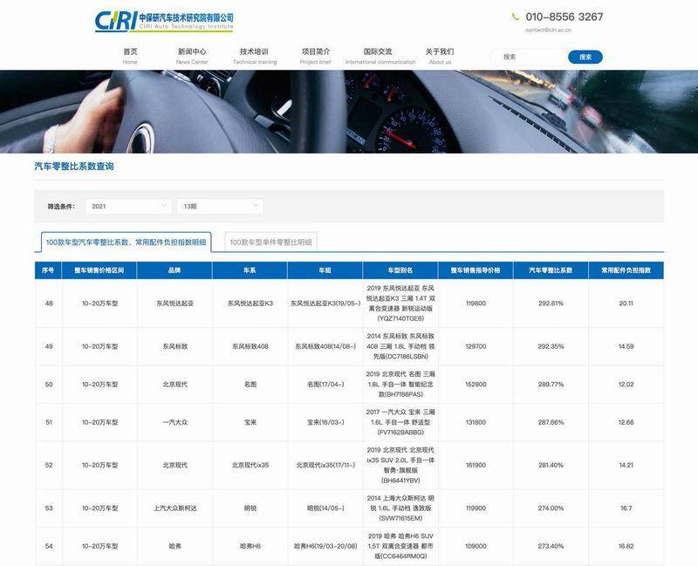Click the 109000 price cell
Image resolution: width=698 pixels, height=566 pixels.
[476, 546]
